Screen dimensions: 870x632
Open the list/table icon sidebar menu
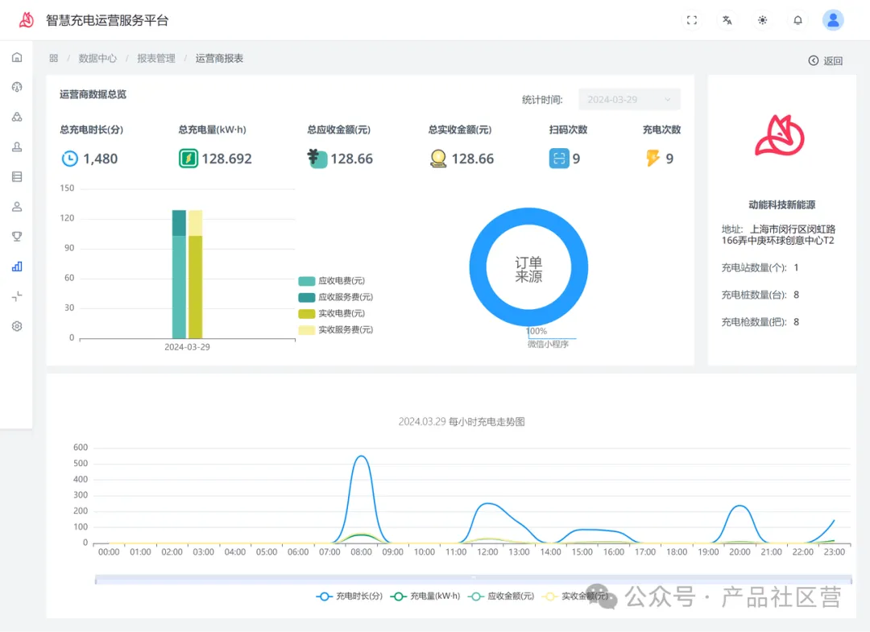(17, 176)
